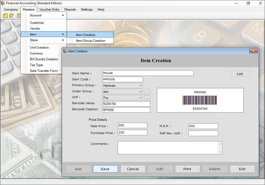The height and width of the screenshot is (185, 265).
Task: Expand the Item submenu entry
Action: pos(44,34)
